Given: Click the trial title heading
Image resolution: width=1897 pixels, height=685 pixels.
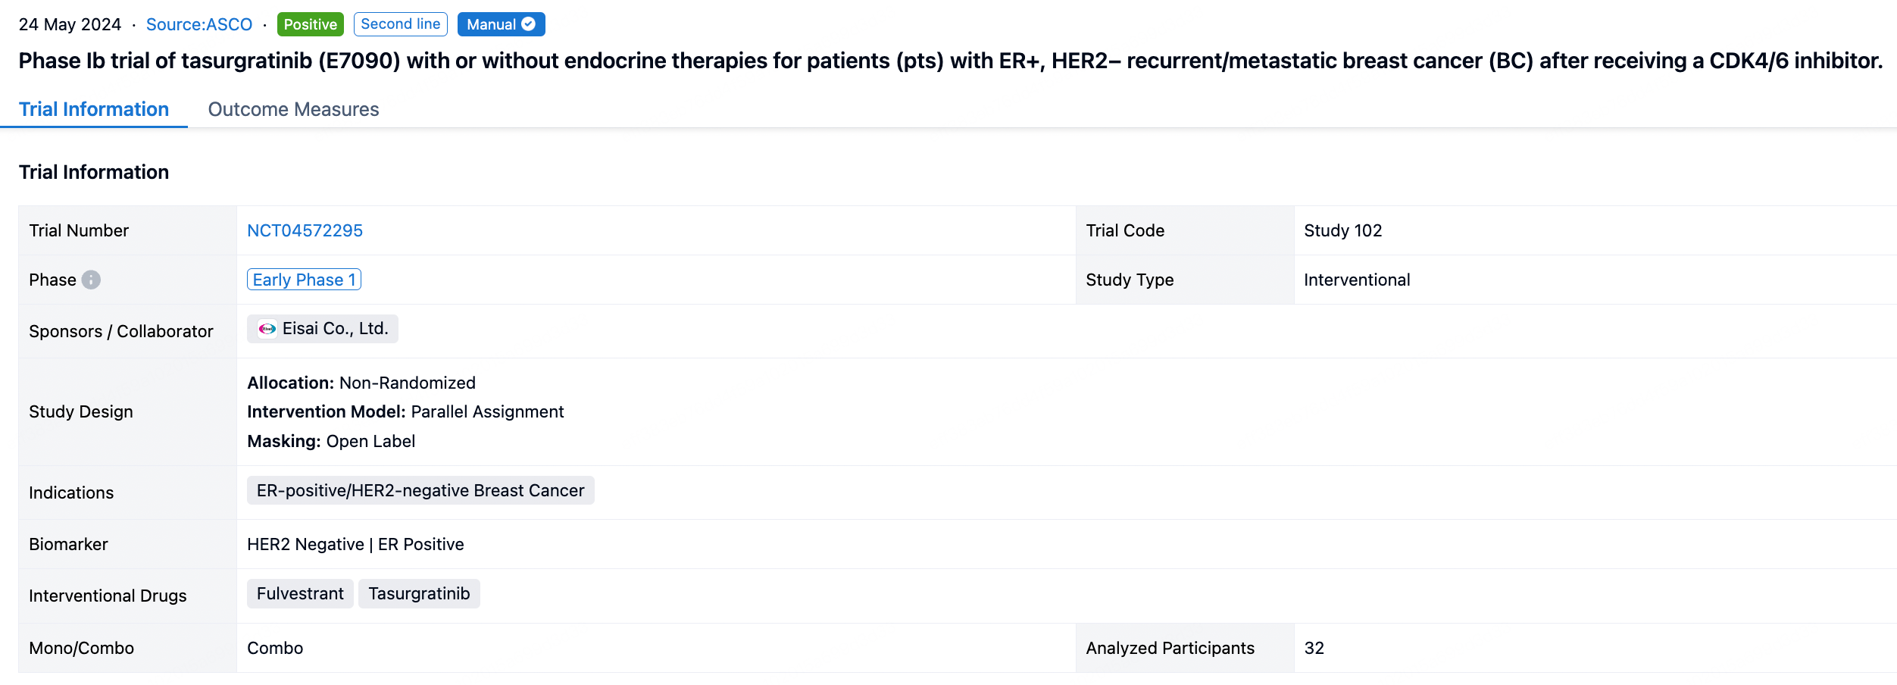Looking at the screenshot, I should [950, 61].
